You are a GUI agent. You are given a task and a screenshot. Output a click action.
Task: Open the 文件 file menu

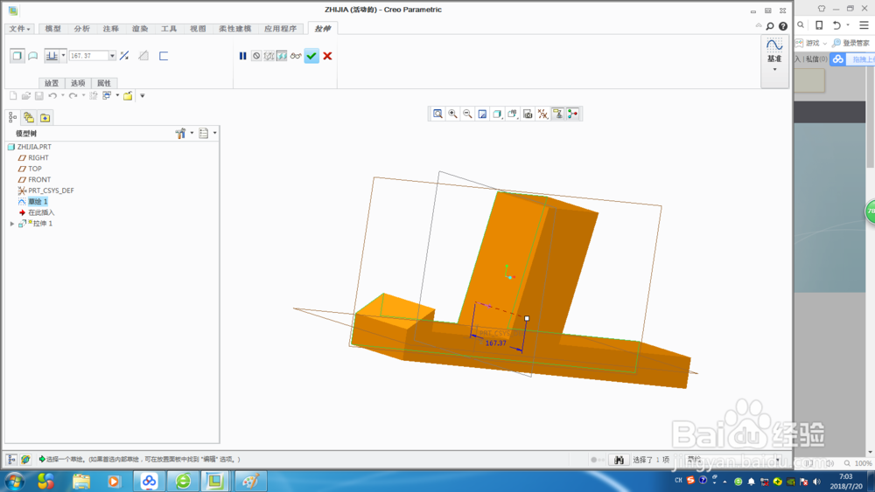[19, 29]
